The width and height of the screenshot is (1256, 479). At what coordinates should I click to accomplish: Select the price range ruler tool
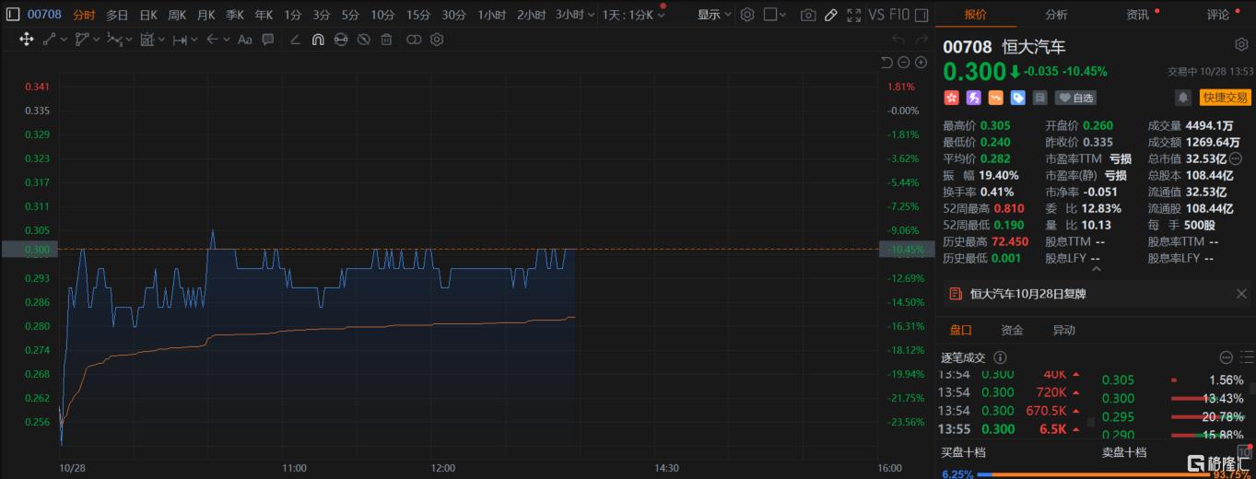pyautogui.click(x=180, y=40)
